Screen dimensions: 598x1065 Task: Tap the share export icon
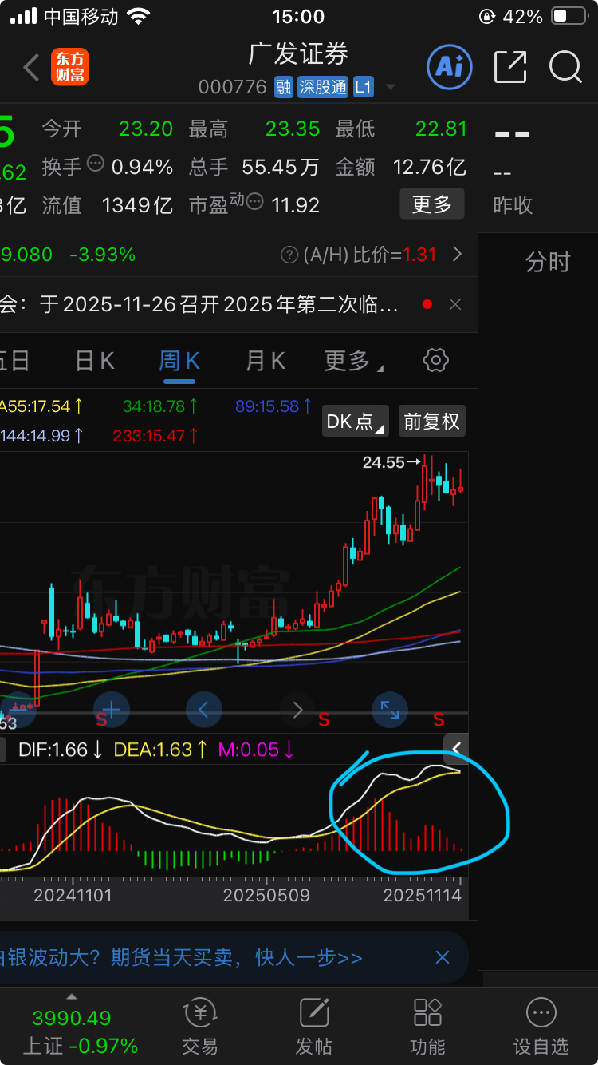tap(510, 67)
